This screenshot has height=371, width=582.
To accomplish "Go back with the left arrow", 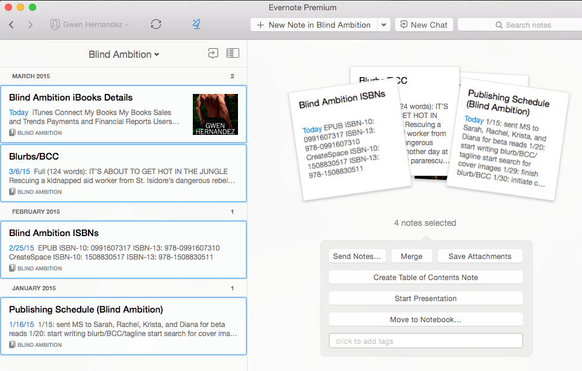I will coord(11,25).
